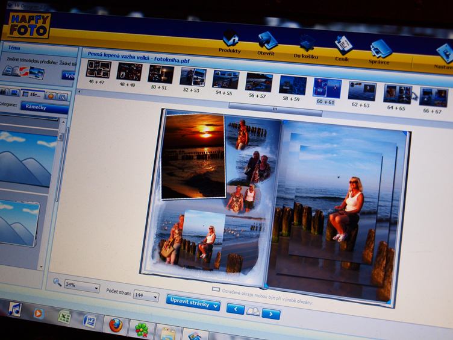Click the Otevřít arrow icon

click(x=267, y=41)
